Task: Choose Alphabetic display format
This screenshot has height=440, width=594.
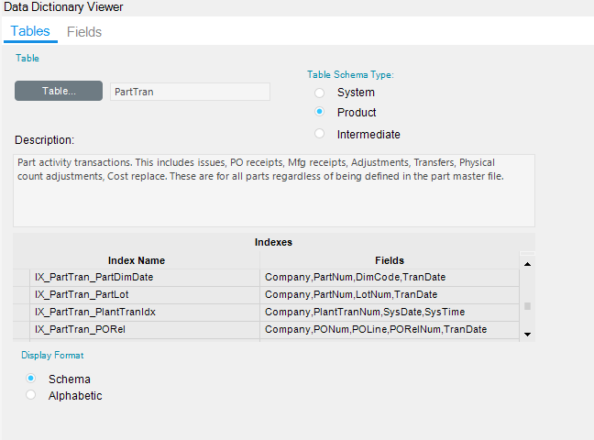Action: point(30,395)
